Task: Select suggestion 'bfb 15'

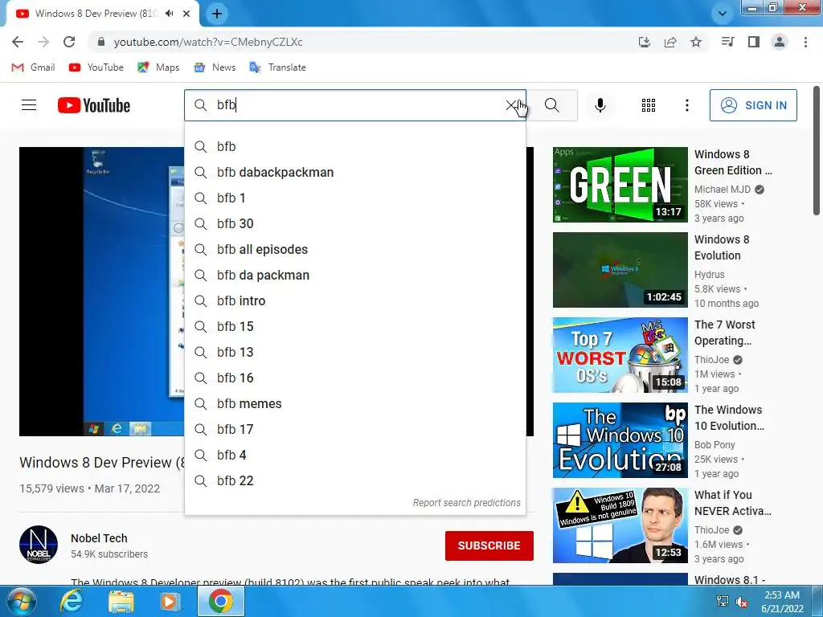Action: (354, 327)
